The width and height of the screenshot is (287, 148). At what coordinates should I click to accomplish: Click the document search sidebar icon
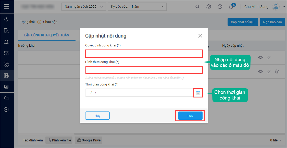click(x=6, y=31)
